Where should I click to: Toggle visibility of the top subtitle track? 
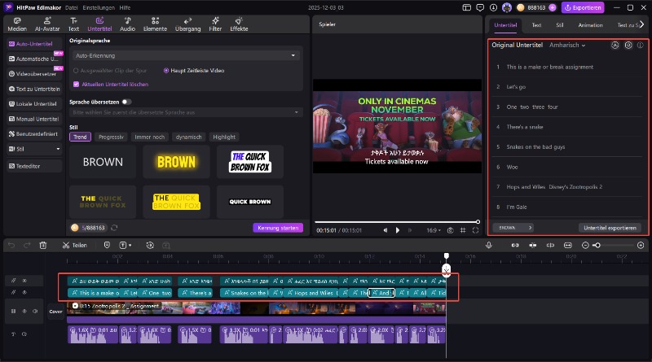pos(24,281)
